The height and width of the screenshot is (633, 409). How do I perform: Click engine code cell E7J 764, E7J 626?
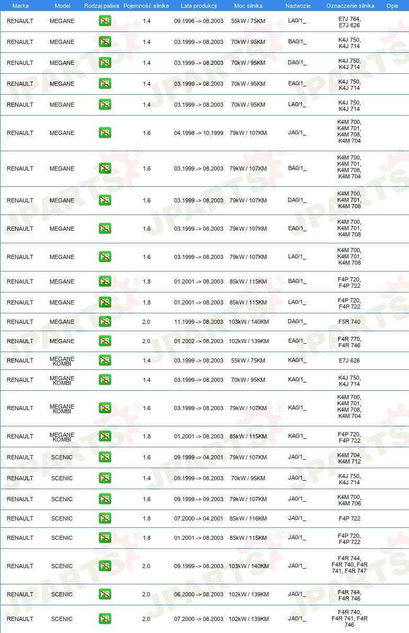(349, 21)
